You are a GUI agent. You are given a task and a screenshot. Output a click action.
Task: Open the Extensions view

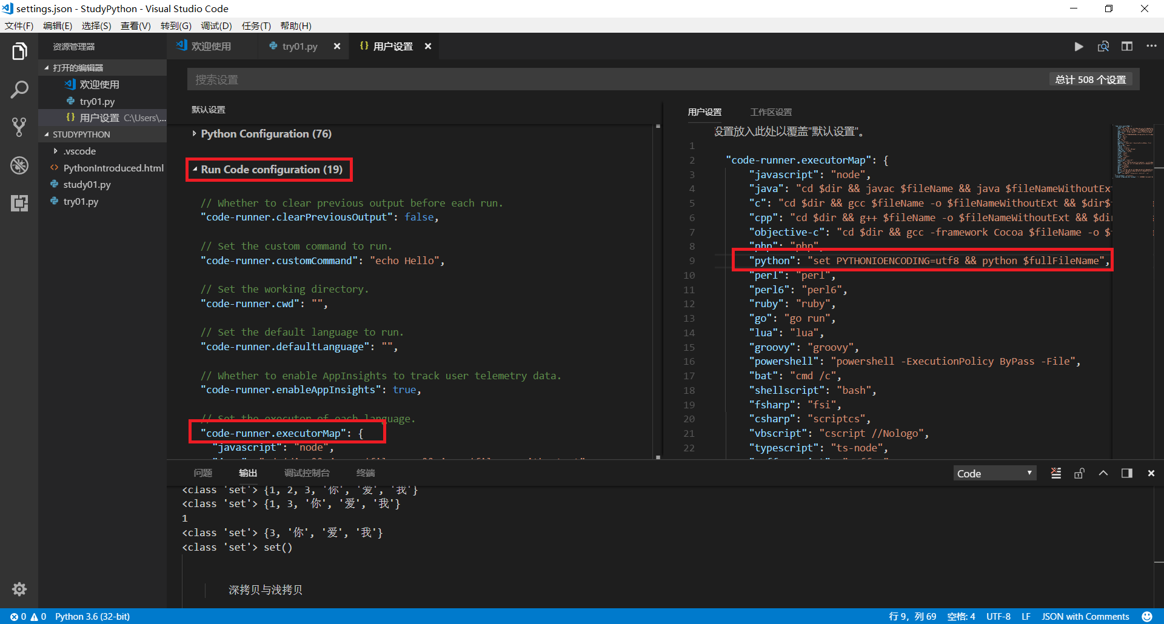(19, 203)
